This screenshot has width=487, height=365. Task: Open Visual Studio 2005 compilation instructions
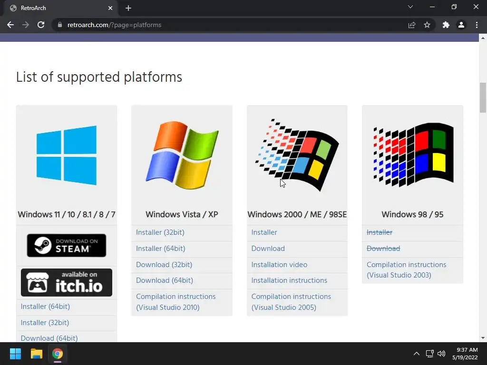[292, 302]
